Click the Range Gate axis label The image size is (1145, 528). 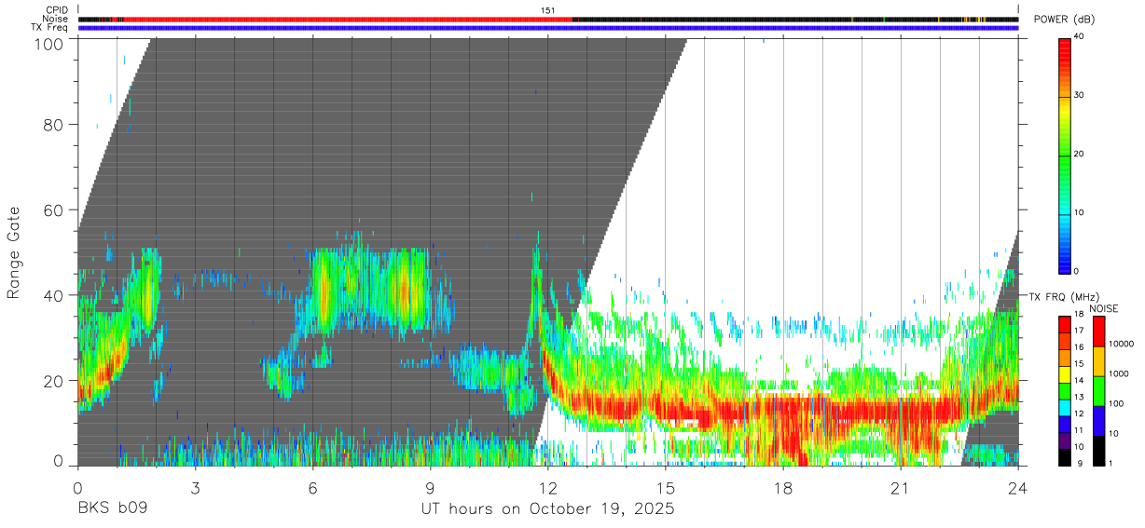coord(14,252)
